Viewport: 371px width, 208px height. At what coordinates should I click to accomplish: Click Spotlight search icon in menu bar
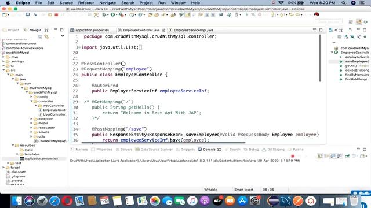[x=344, y=3]
